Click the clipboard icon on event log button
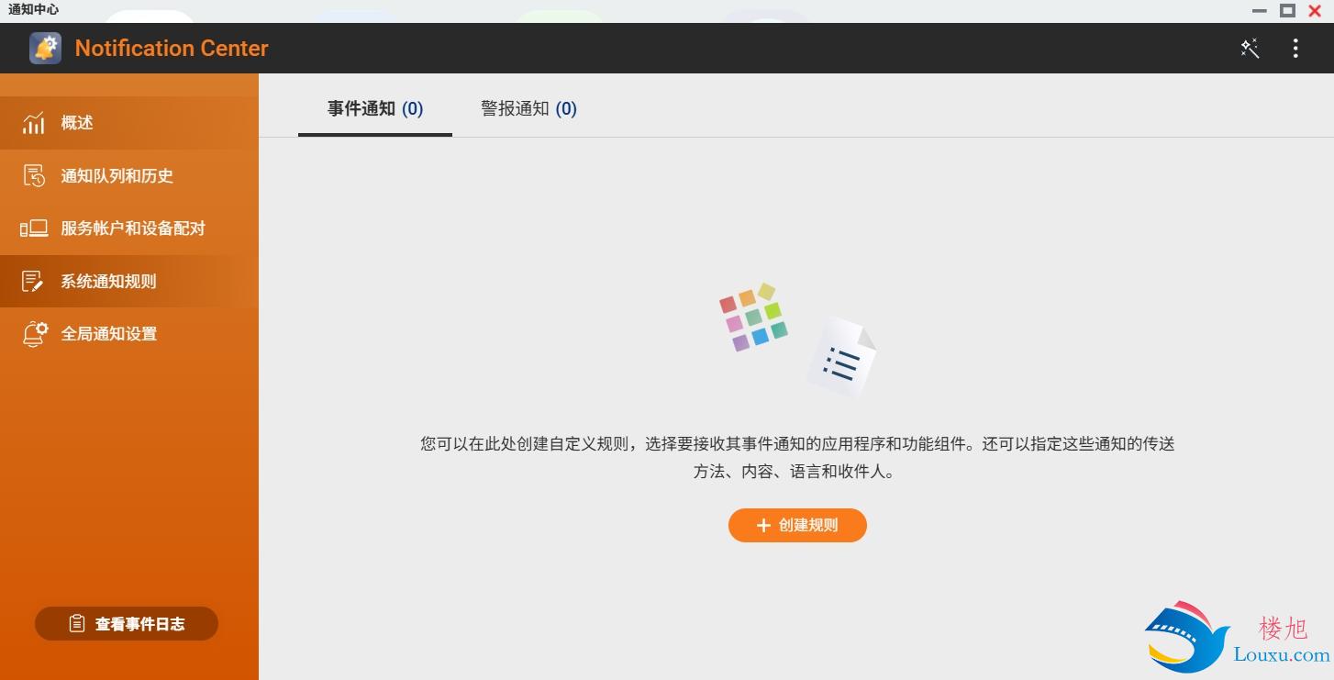Screen dimensions: 1334x680 pyautogui.click(x=77, y=624)
